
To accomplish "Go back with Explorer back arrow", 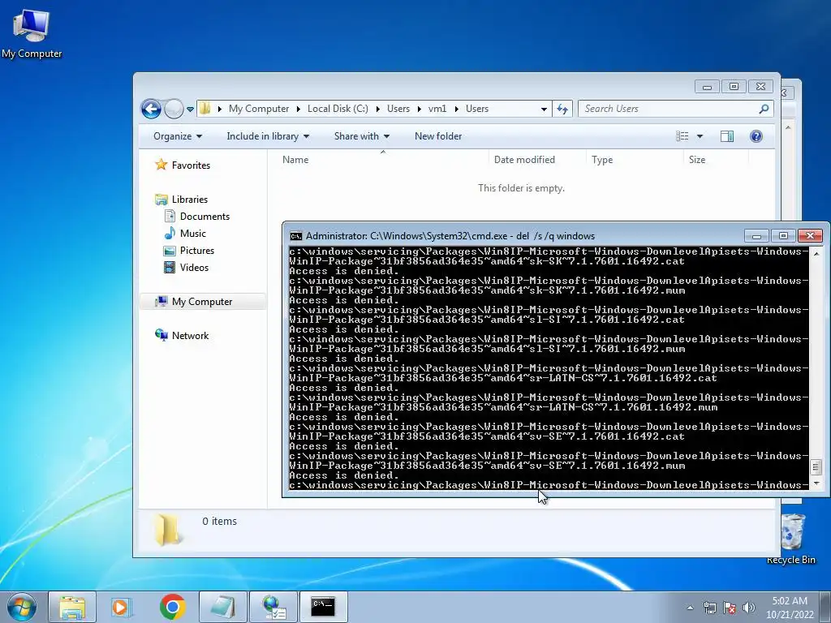I will (x=151, y=110).
